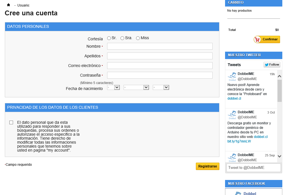Focus the Contraseña input field

click(160, 75)
